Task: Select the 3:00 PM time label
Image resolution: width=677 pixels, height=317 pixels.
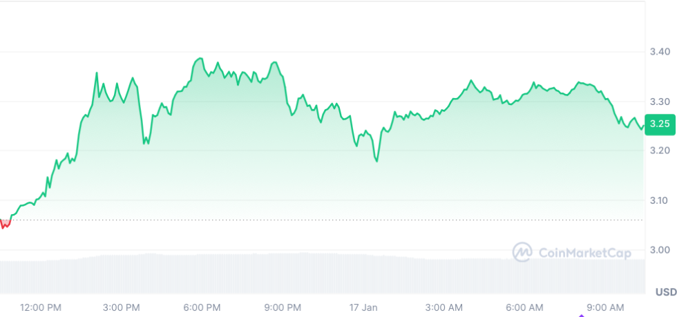Action: 122,307
